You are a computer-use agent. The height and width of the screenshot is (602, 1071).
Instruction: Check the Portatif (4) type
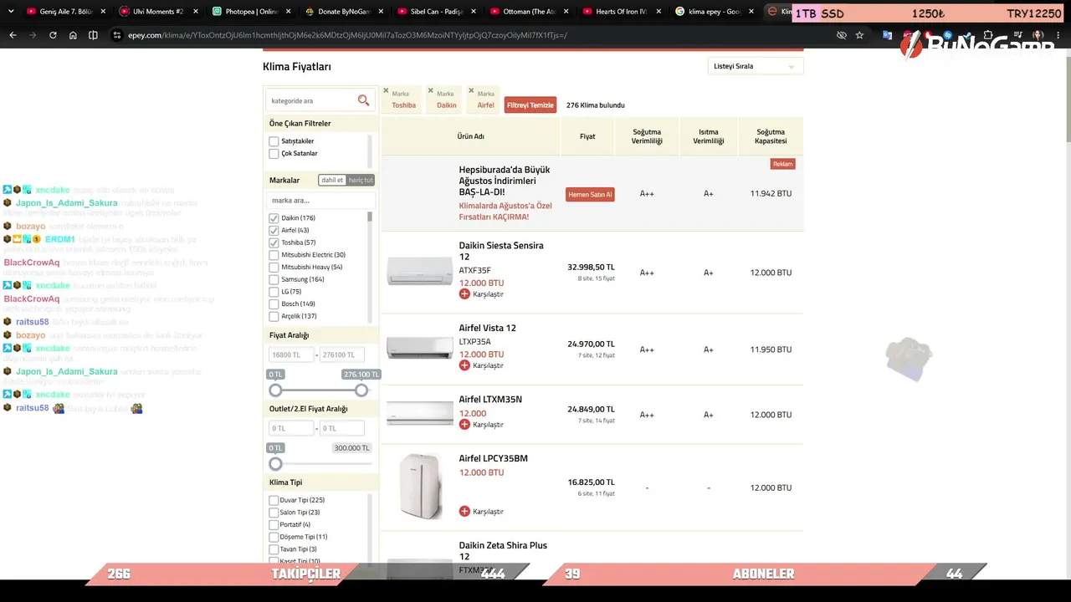click(x=274, y=525)
